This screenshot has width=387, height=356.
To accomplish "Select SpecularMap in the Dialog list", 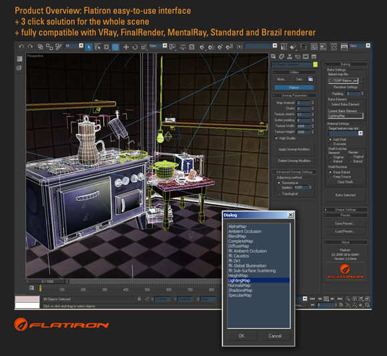I will [240, 295].
